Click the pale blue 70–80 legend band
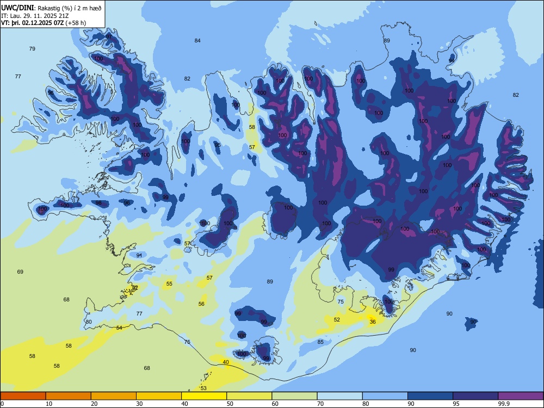 (x=339, y=396)
